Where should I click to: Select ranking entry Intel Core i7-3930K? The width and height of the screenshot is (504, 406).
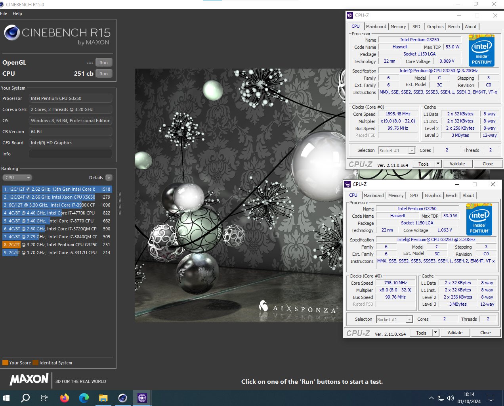click(57, 205)
